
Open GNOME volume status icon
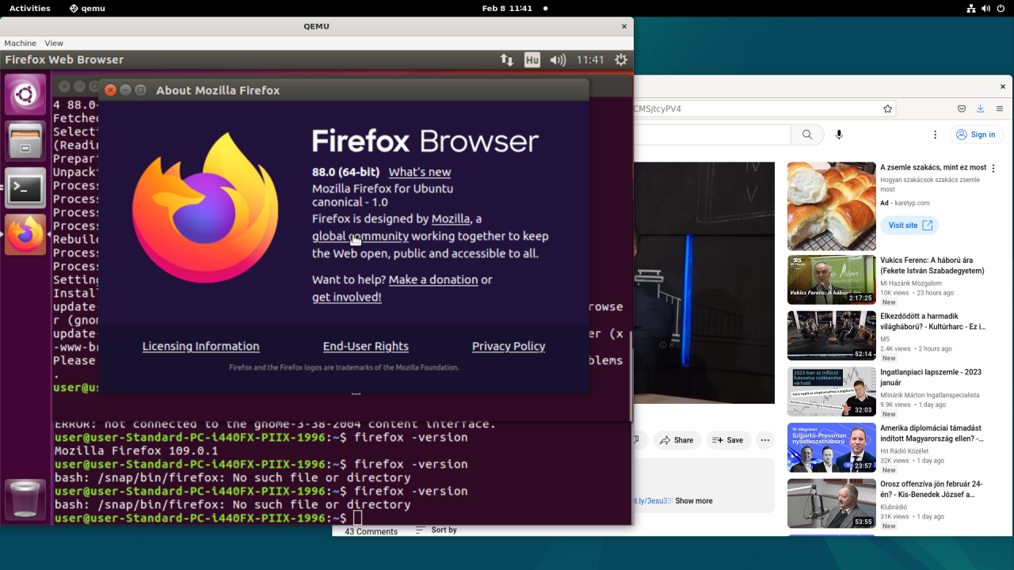point(987,8)
